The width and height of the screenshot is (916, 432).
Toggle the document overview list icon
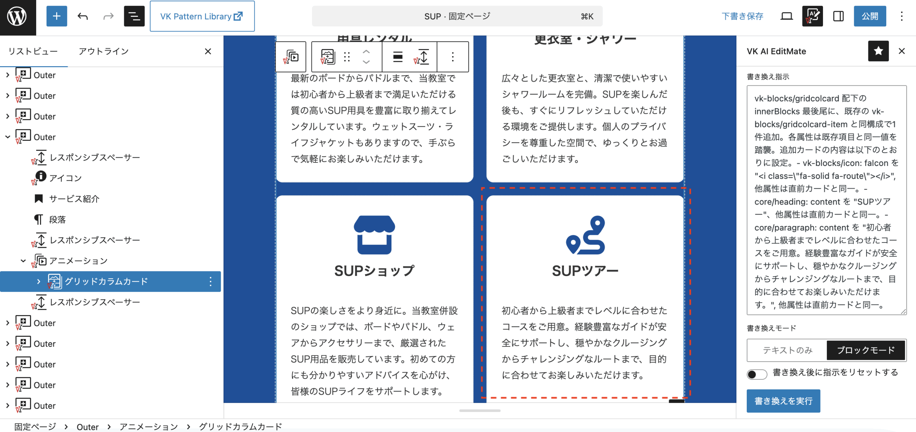134,16
